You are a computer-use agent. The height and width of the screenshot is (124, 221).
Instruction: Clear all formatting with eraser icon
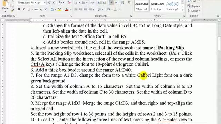(x=69, y=3)
